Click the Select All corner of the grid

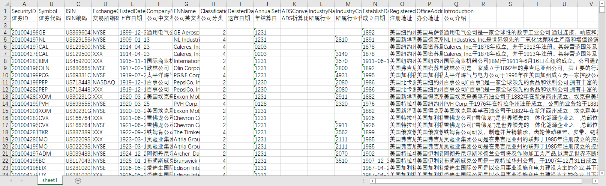[5, 4]
